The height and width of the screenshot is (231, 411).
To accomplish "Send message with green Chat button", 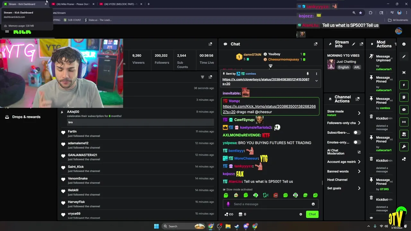I will (x=312, y=214).
